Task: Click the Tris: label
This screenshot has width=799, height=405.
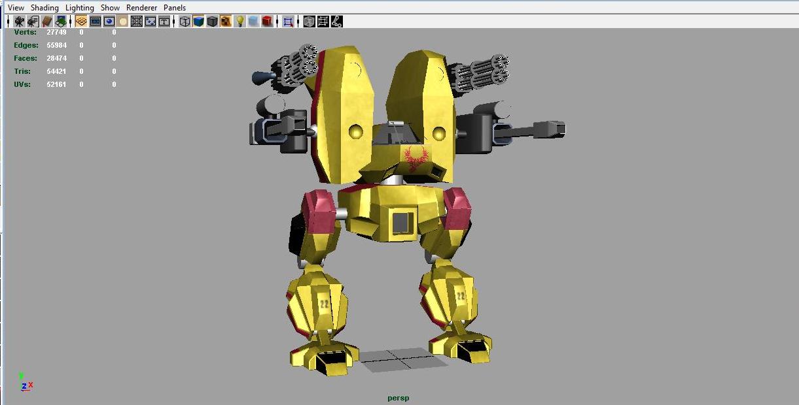Action: coord(22,71)
